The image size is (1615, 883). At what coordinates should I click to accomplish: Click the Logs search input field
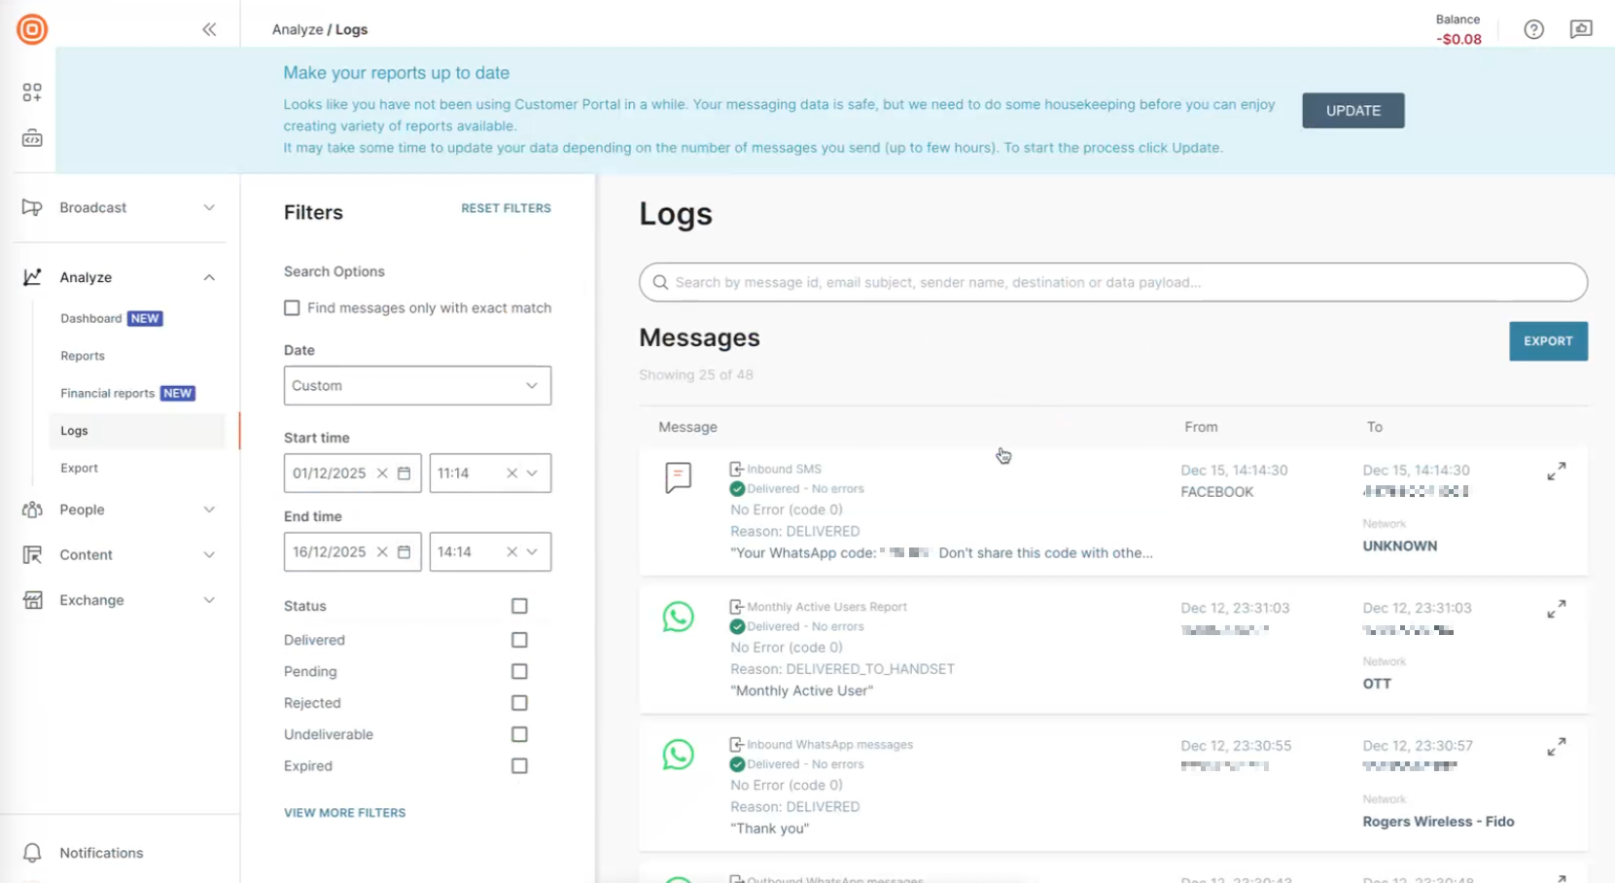(x=1112, y=282)
